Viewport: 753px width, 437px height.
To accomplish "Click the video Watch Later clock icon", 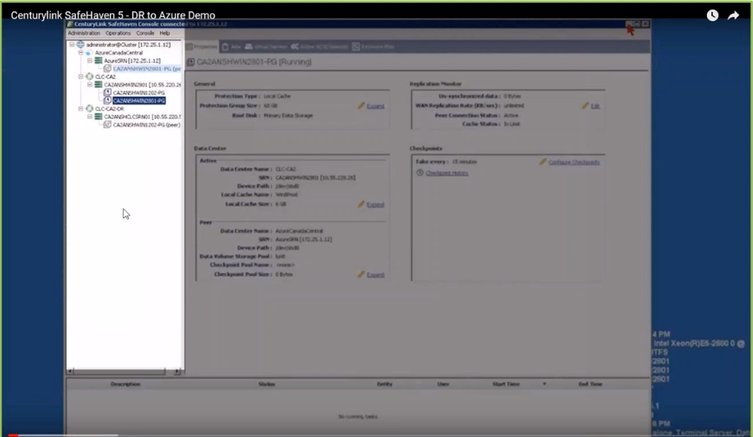I will click(712, 15).
